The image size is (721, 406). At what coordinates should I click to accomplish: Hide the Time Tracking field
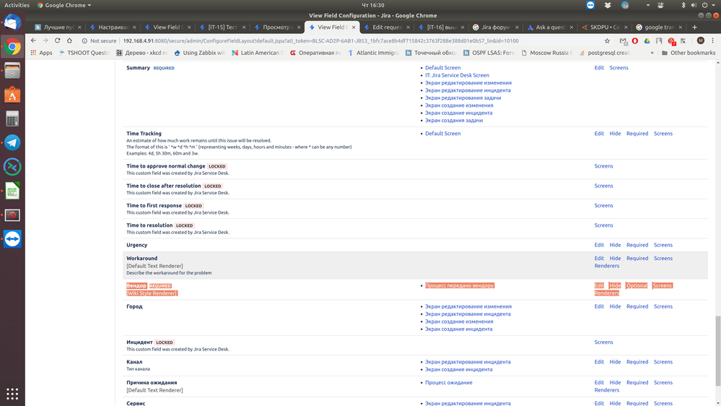tap(615, 134)
